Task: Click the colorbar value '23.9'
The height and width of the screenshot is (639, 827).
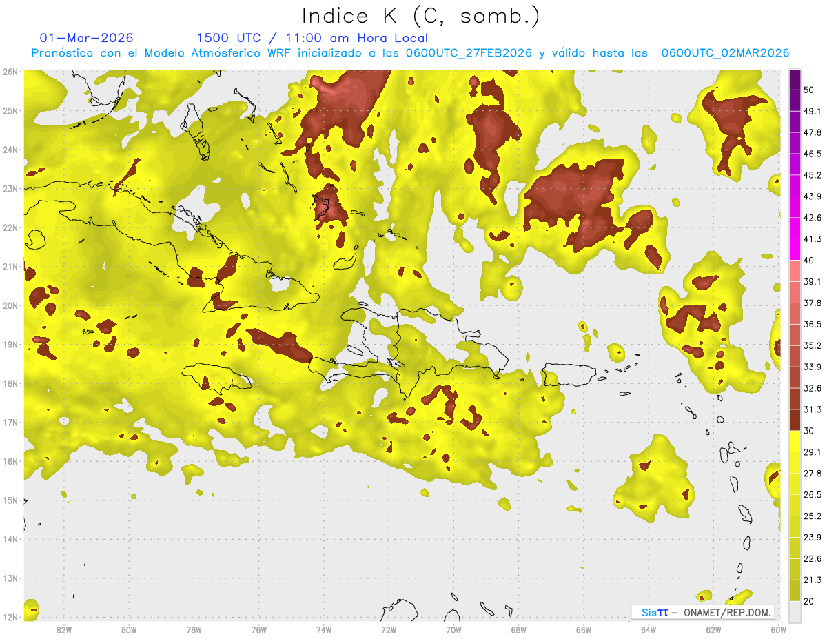Action: click(812, 538)
